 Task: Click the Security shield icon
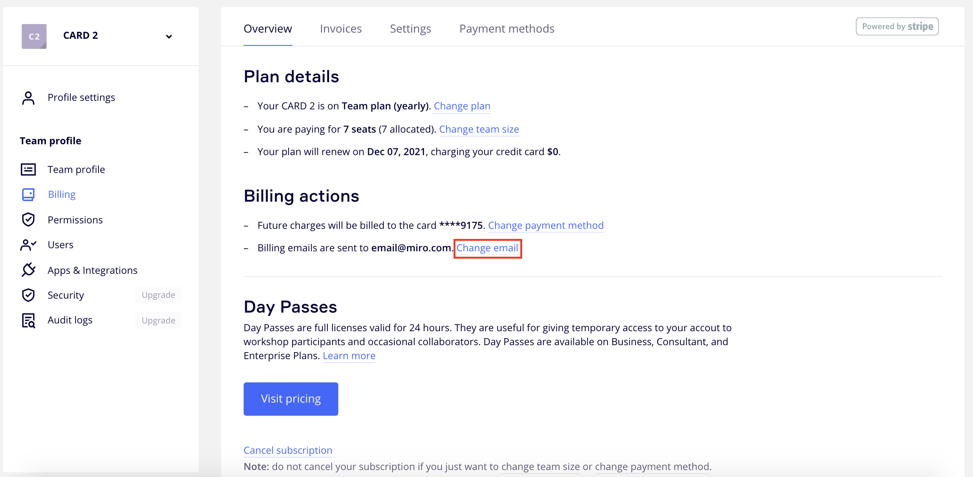28,295
